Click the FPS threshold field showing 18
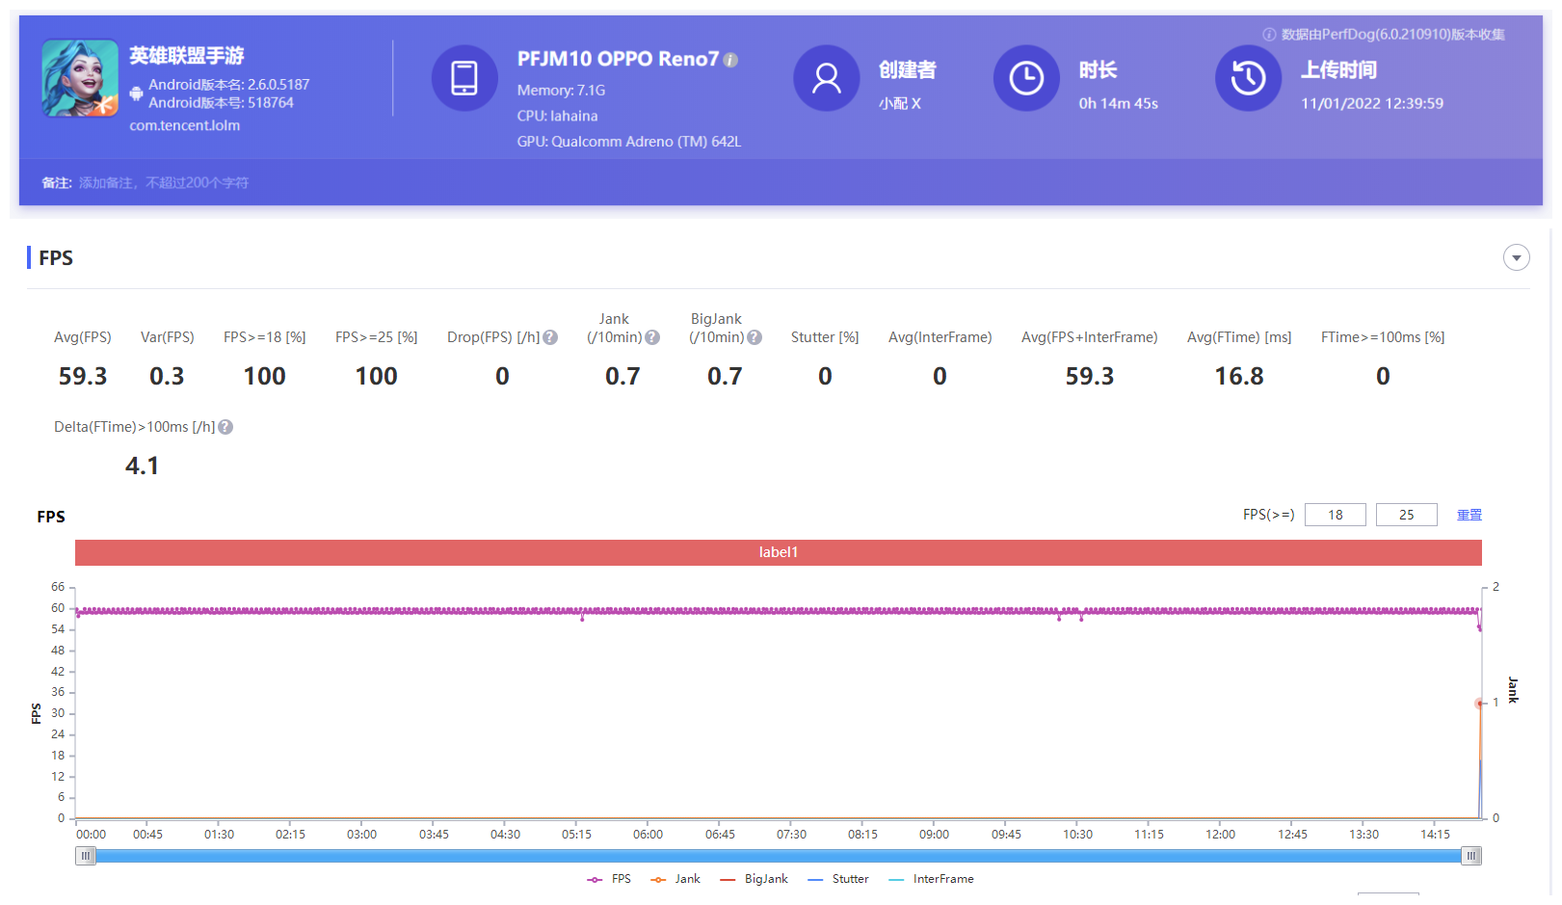Viewport: 1562px width, 905px height. [x=1336, y=515]
